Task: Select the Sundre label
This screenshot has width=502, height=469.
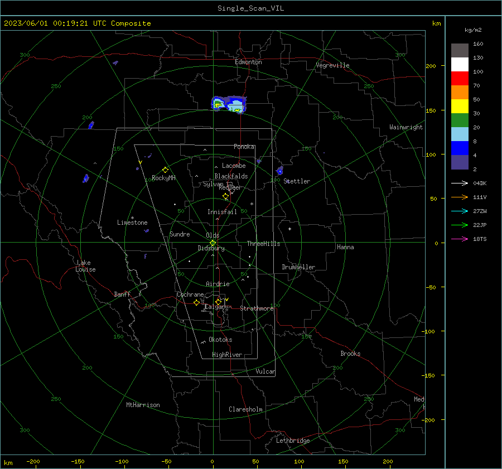Action: [180, 234]
